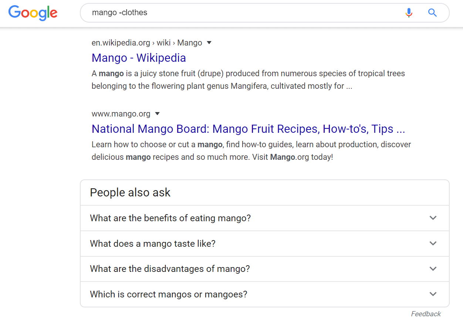The height and width of the screenshot is (327, 463).
Task: Expand "Which is correct mangos or mangoes?" chevron
Action: click(x=433, y=294)
